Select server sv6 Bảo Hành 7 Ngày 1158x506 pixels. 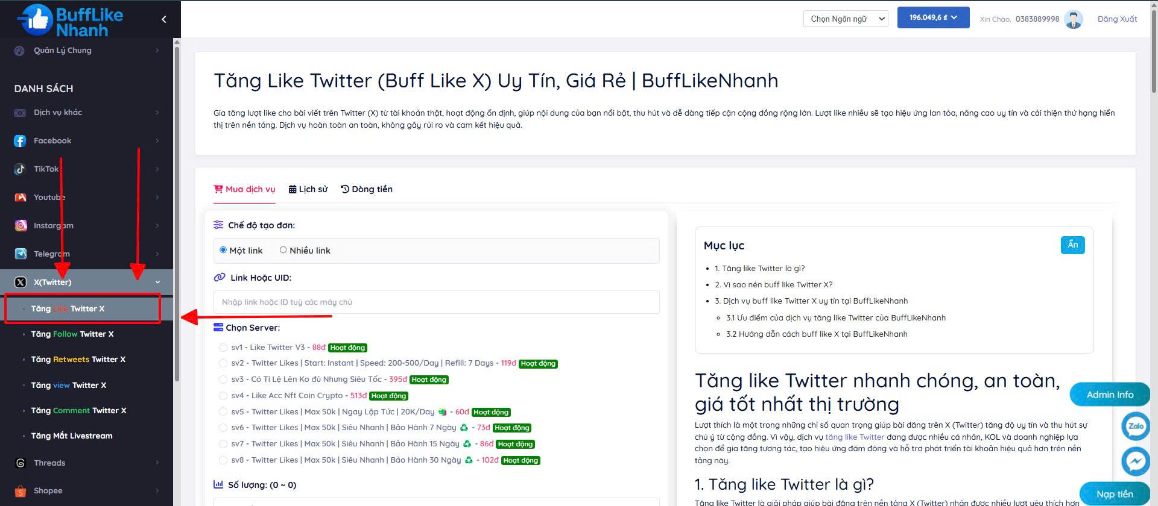pyautogui.click(x=223, y=428)
